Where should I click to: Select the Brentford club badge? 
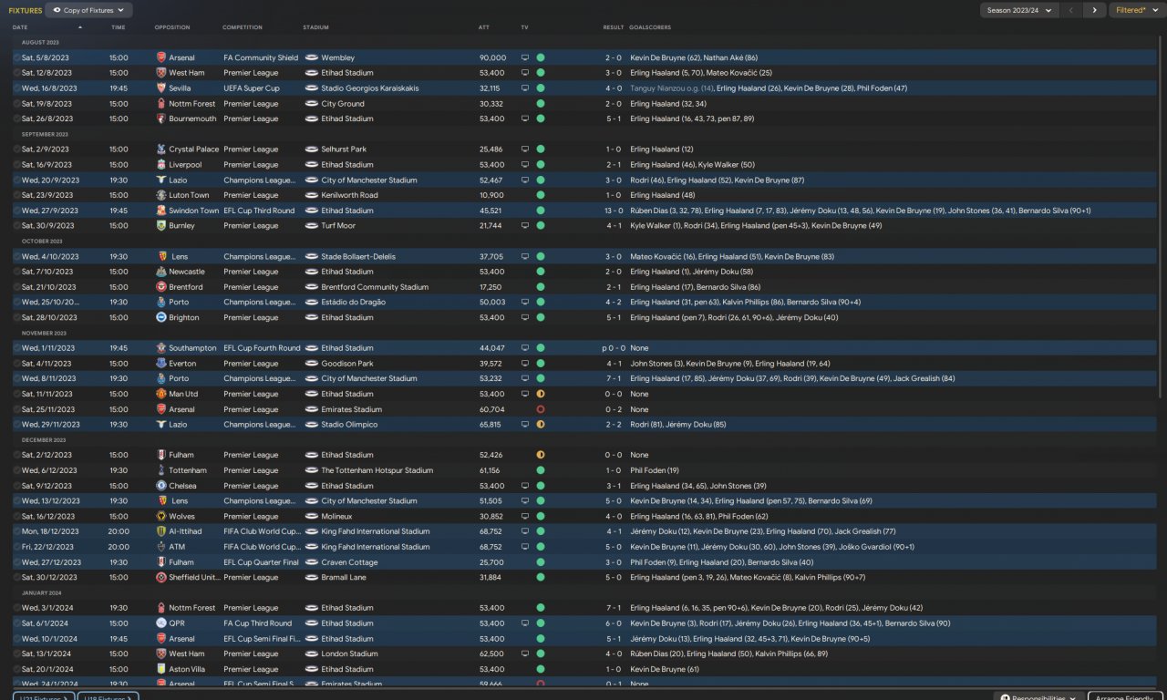(x=161, y=287)
